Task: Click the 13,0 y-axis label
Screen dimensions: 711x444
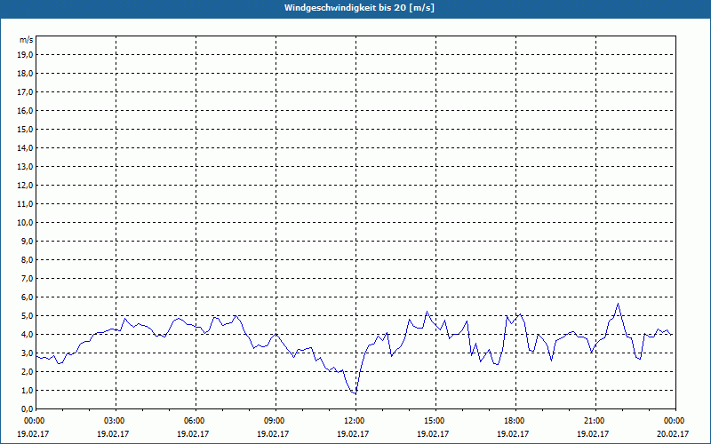Action: click(26, 167)
